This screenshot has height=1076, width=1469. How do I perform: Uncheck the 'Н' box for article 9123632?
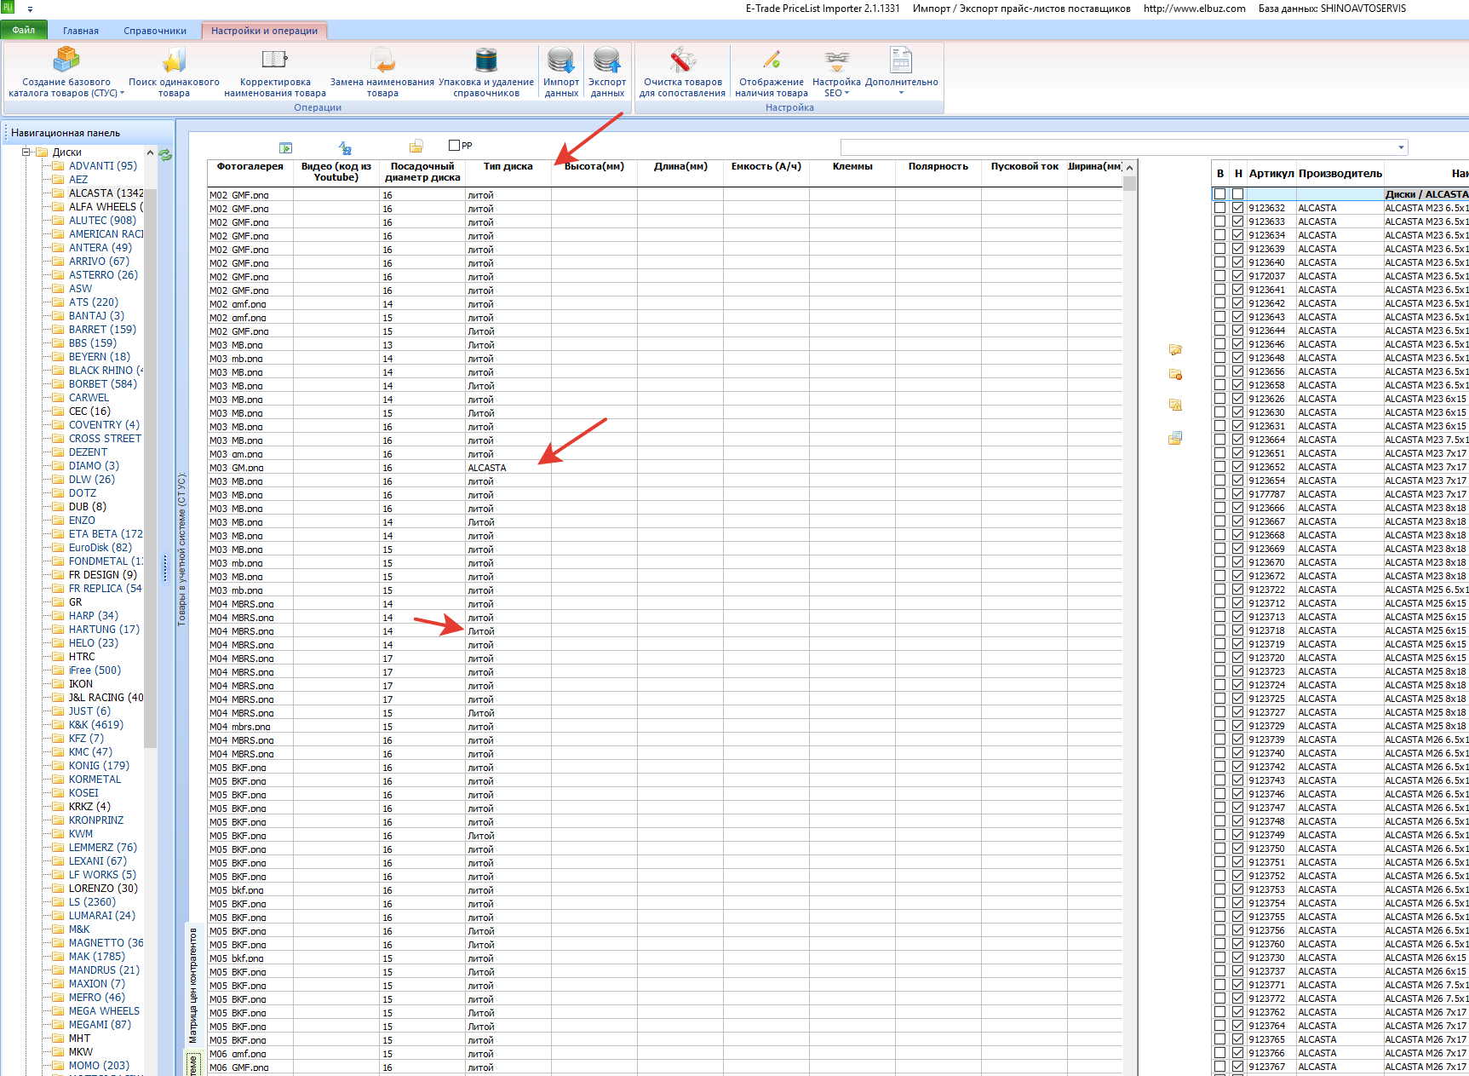[1237, 208]
